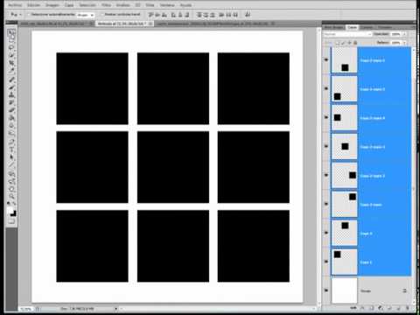Click distribute top edges icon
Image resolution: width=420 pixels, height=315 pixels.
199,14
